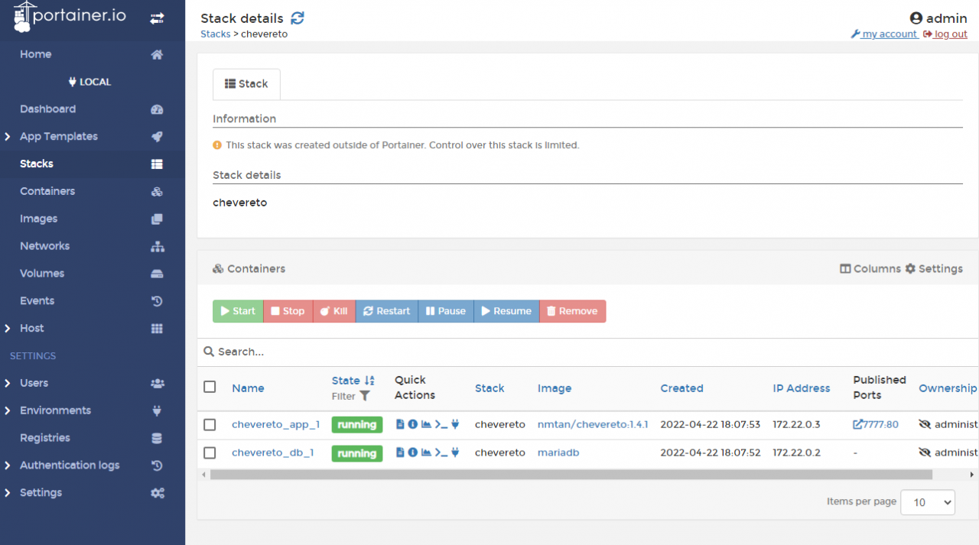Click the Dashboard gauge icon

(157, 109)
